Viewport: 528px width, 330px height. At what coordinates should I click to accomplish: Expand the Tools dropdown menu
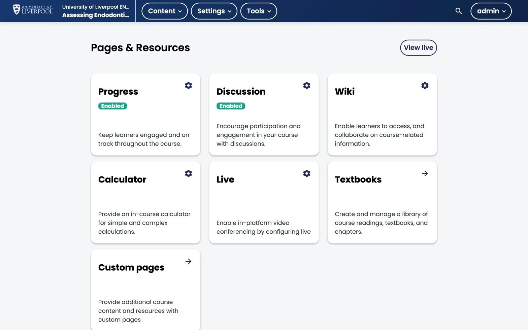pyautogui.click(x=259, y=11)
